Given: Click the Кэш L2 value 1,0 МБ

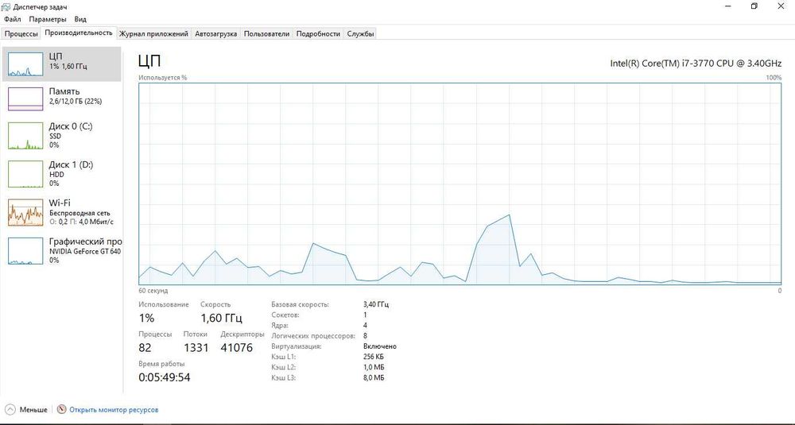Looking at the screenshot, I should [x=374, y=367].
